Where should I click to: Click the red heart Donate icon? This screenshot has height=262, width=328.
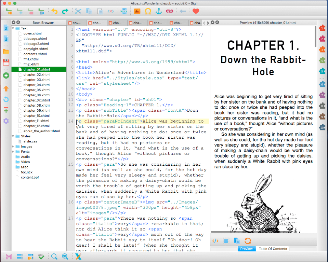(196, 11)
